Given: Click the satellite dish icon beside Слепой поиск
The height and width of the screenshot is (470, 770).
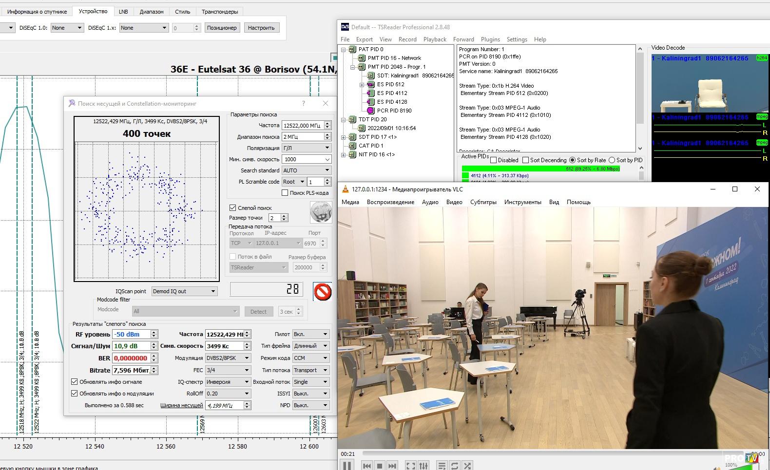Looking at the screenshot, I should coord(321,212).
